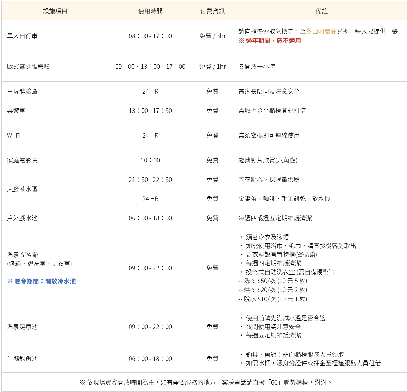Click the 烘衣 $20/次 price line
The width and height of the screenshot is (407, 392).
tap(273, 290)
